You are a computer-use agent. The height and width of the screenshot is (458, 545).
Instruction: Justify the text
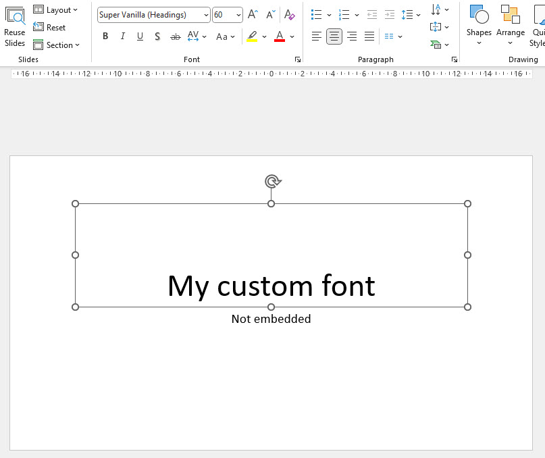pyautogui.click(x=369, y=36)
